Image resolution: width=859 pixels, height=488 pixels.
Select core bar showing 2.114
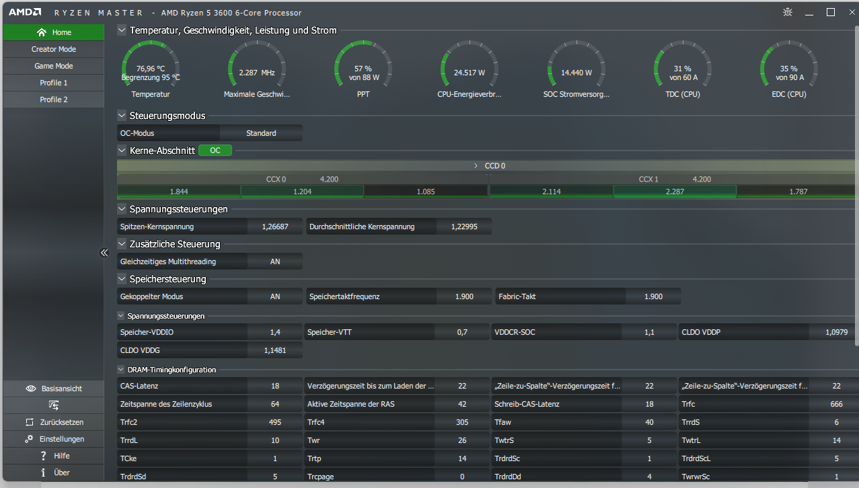click(552, 192)
